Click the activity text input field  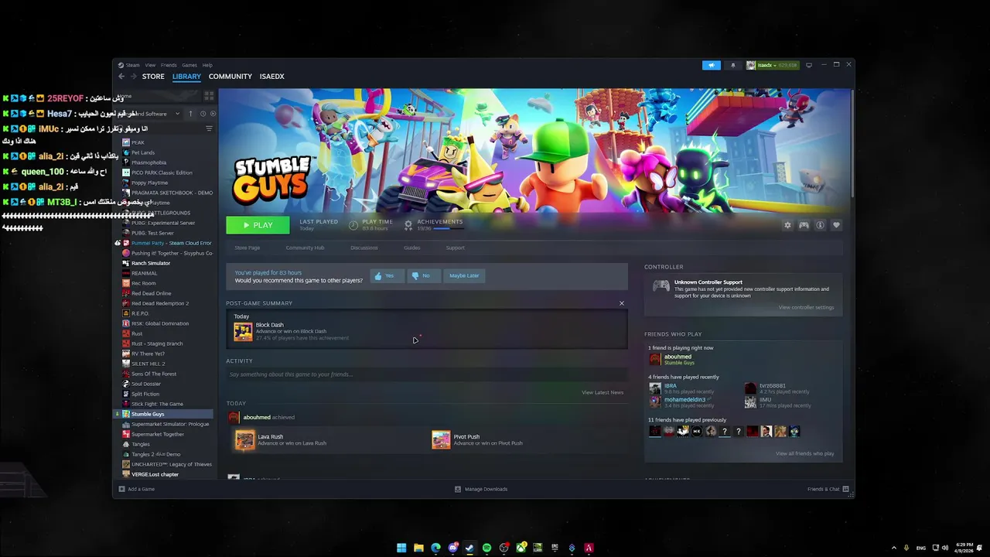[425, 374]
